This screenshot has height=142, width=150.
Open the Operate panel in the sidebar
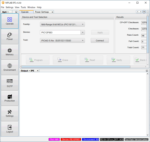click(10, 21)
